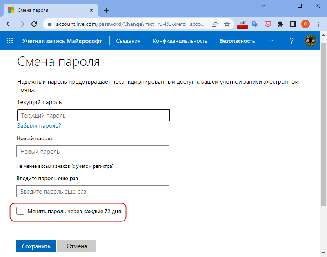Open the Google Translate extension
The width and height of the screenshot is (327, 257).
point(255,24)
